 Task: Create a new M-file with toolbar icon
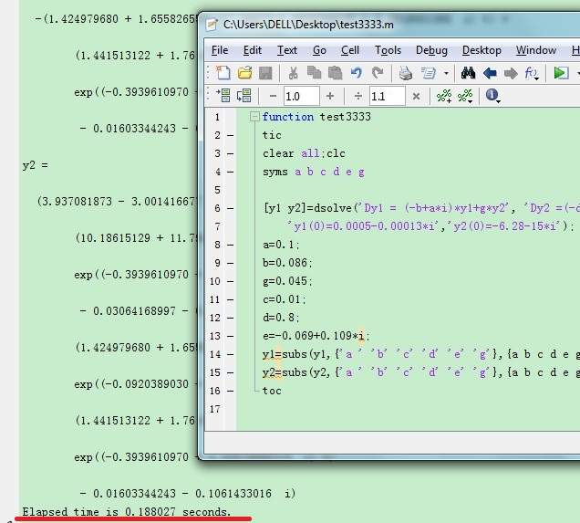pos(223,73)
